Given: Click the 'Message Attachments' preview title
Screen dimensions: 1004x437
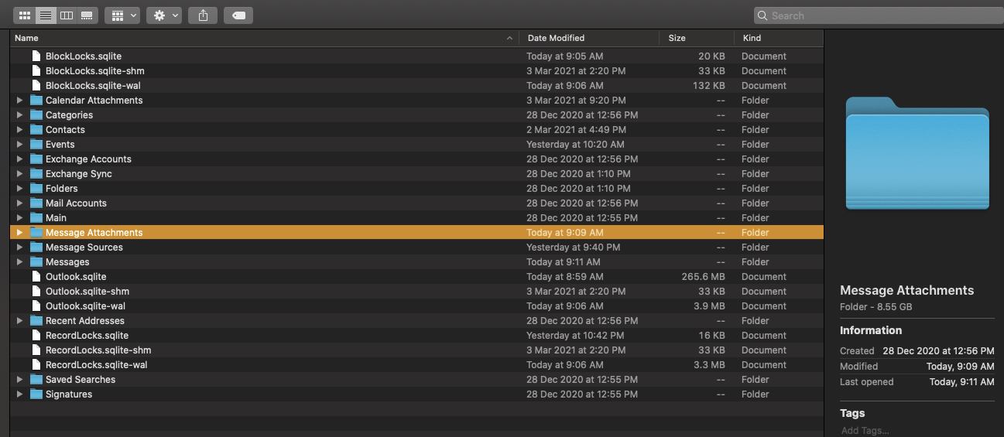Looking at the screenshot, I should pos(907,291).
